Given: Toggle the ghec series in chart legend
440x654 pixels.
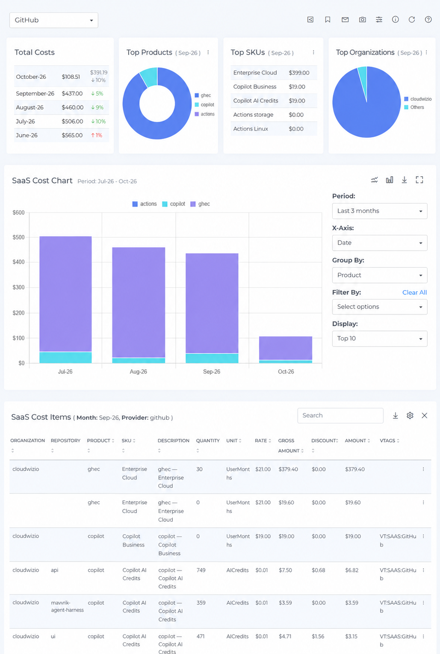Looking at the screenshot, I should coord(200,204).
